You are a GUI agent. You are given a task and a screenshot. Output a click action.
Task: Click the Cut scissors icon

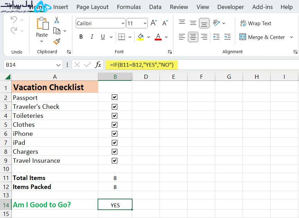point(57,20)
